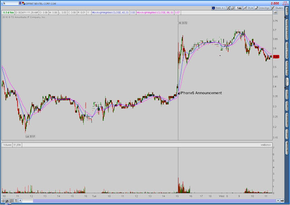Switch to the Trade side tab
Viewport: 290px width, 205px height.
pos(287,11)
